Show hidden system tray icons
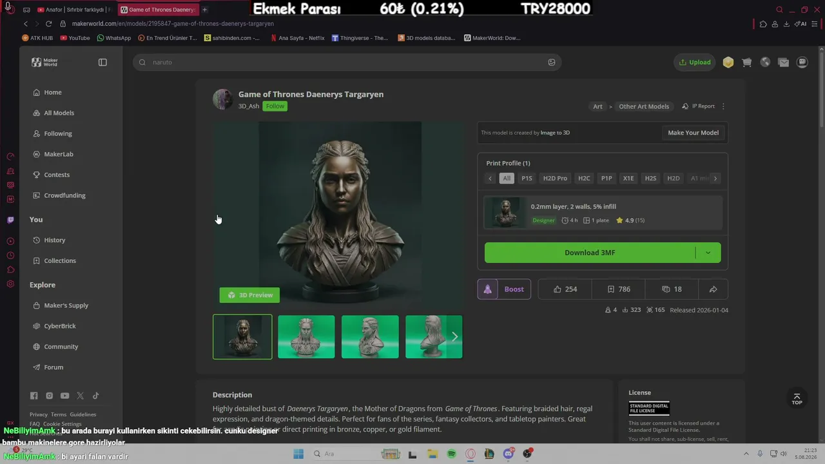 746,454
